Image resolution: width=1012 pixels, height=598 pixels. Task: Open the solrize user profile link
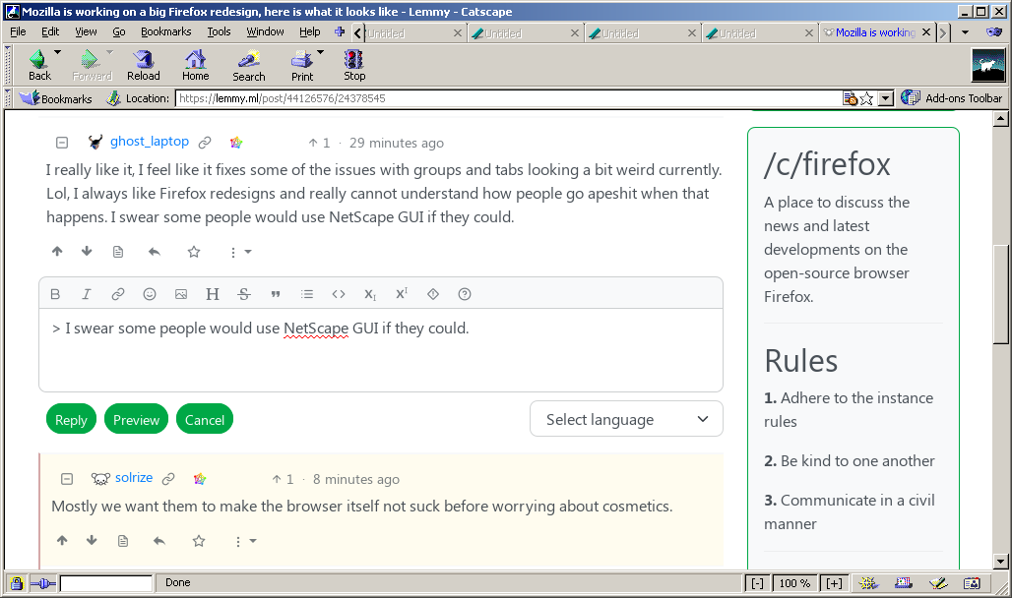(x=134, y=478)
